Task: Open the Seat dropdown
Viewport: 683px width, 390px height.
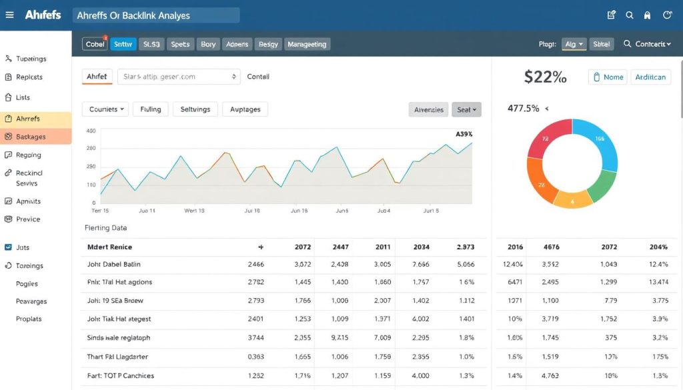Action: pos(466,110)
